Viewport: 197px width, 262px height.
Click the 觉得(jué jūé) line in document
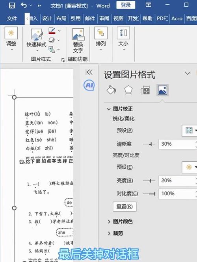point(41,131)
